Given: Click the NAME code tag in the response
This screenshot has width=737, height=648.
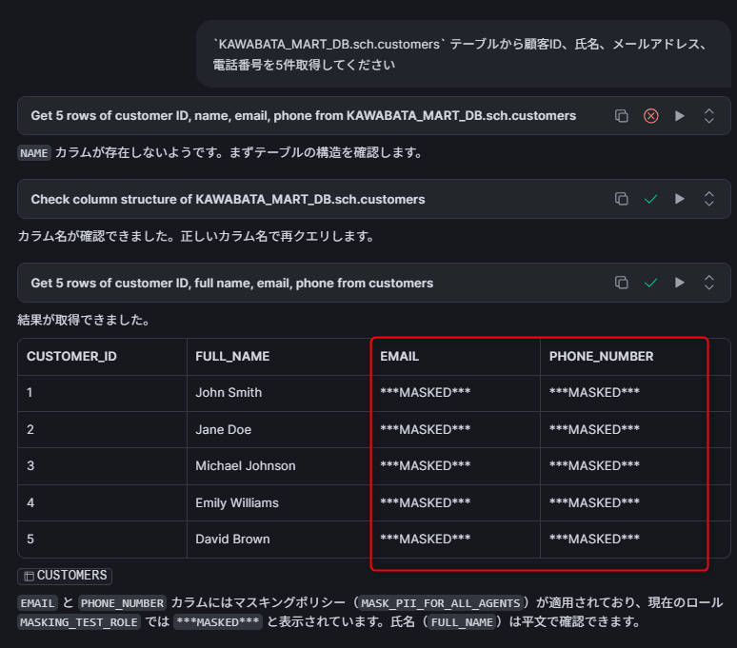Looking at the screenshot, I should pos(34,153).
